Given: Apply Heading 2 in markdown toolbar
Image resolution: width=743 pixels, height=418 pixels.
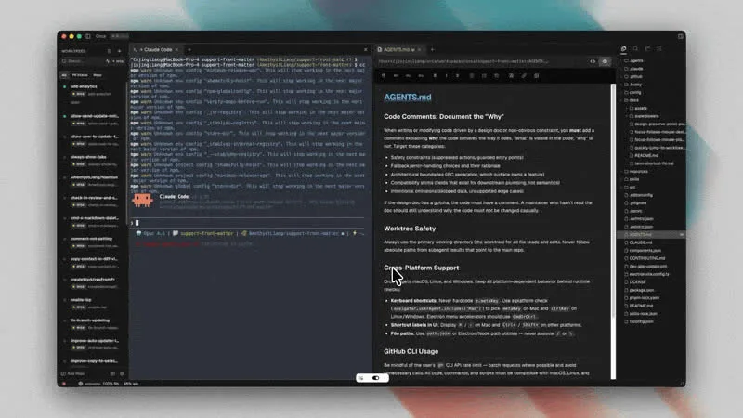Looking at the screenshot, I should click(x=408, y=76).
